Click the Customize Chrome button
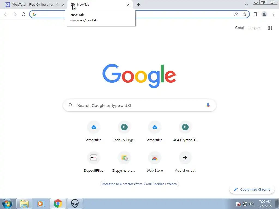Screen dimensions: 279x209 (x=252, y=189)
